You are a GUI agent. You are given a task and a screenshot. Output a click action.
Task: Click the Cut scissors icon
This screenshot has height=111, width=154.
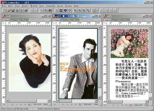point(42,10)
